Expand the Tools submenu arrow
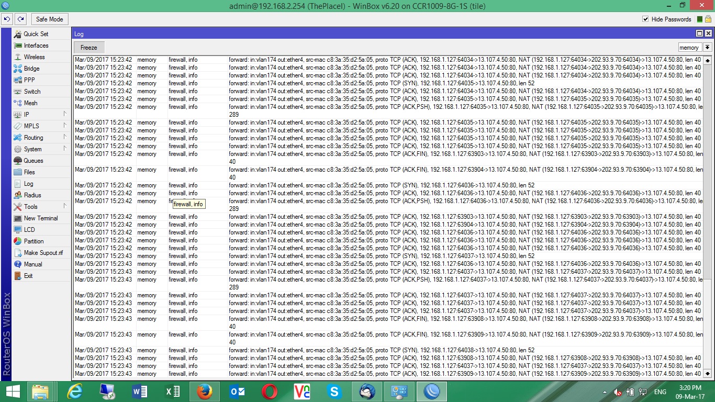This screenshot has height=402, width=715. click(x=65, y=206)
